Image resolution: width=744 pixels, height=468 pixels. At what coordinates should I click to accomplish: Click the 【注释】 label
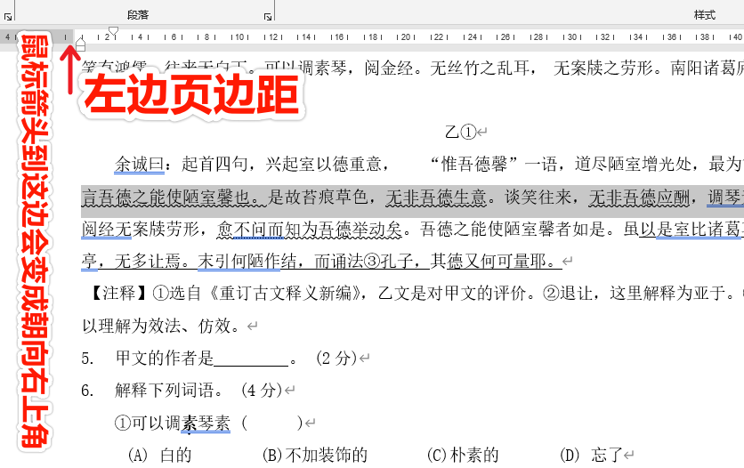119,293
